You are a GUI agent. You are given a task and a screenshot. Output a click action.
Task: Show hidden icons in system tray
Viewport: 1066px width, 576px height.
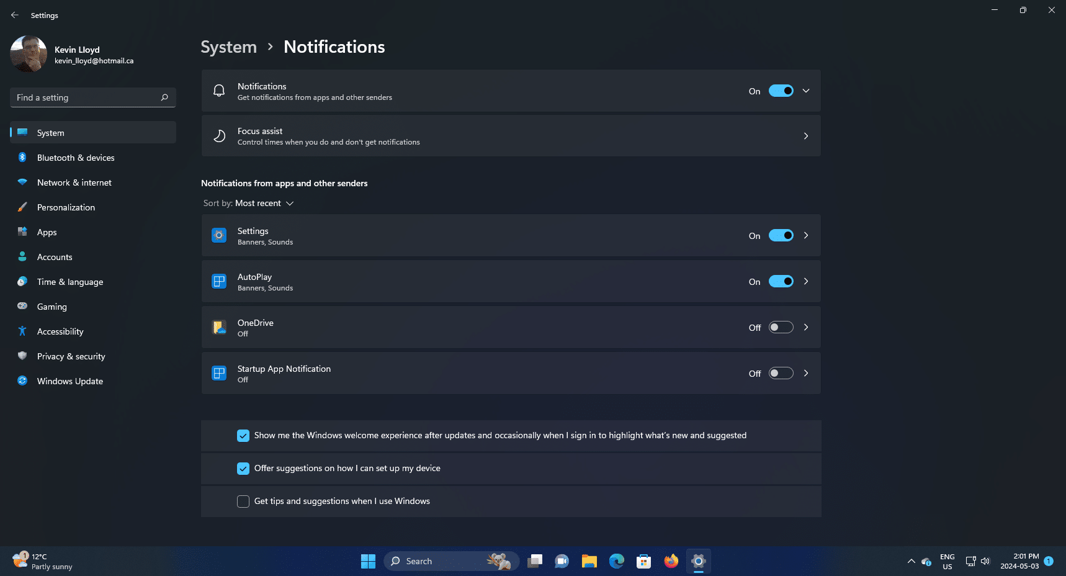coord(911,561)
